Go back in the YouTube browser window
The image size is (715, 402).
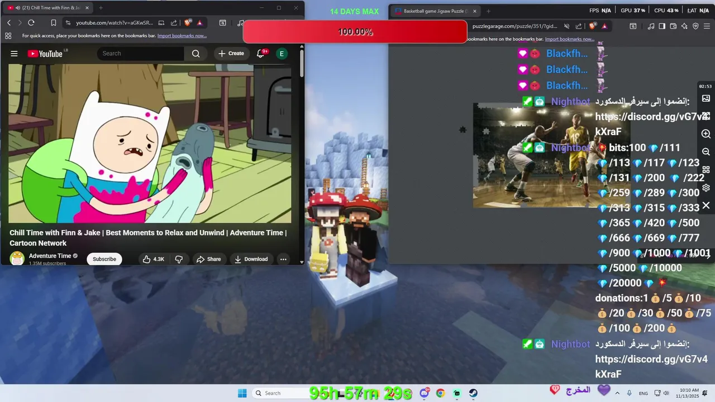9,23
